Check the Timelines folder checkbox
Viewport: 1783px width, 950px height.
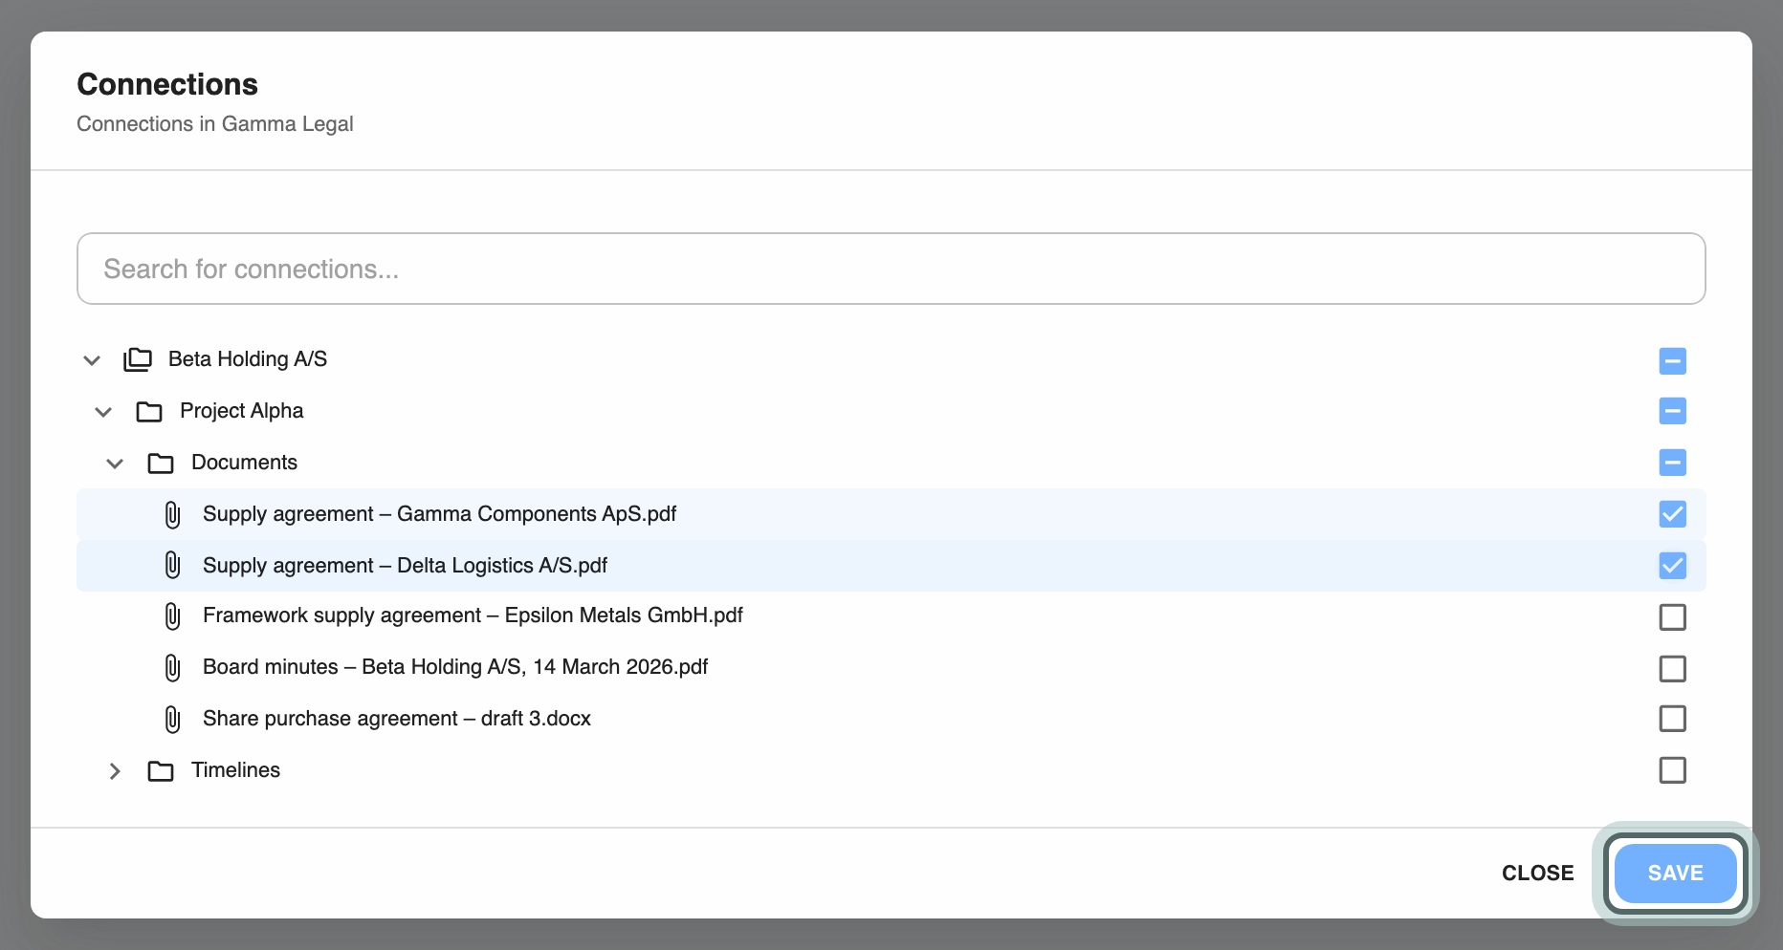(1673, 770)
